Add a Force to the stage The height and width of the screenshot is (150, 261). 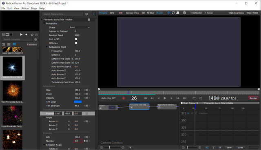(208, 13)
